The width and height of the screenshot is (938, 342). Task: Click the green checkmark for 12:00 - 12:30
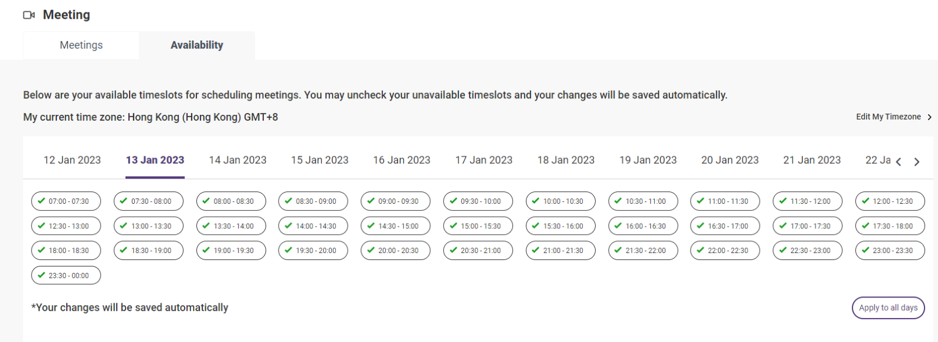coord(865,201)
